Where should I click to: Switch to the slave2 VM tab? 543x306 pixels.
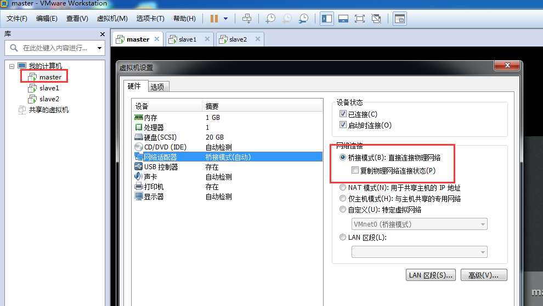(x=238, y=39)
